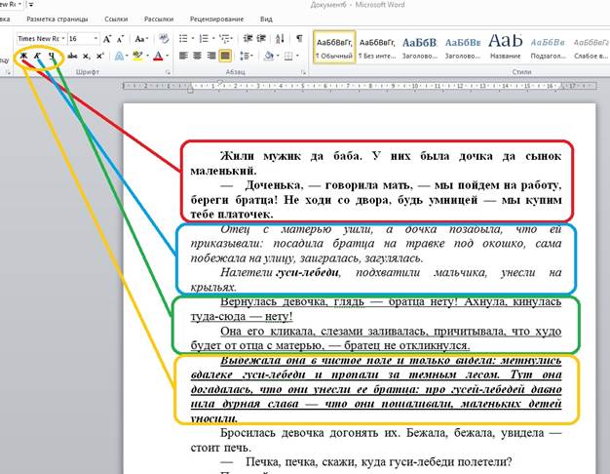Image resolution: width=610 pixels, height=474 pixels.
Task: Open bullets library dropdown arrow
Action: [193, 39]
